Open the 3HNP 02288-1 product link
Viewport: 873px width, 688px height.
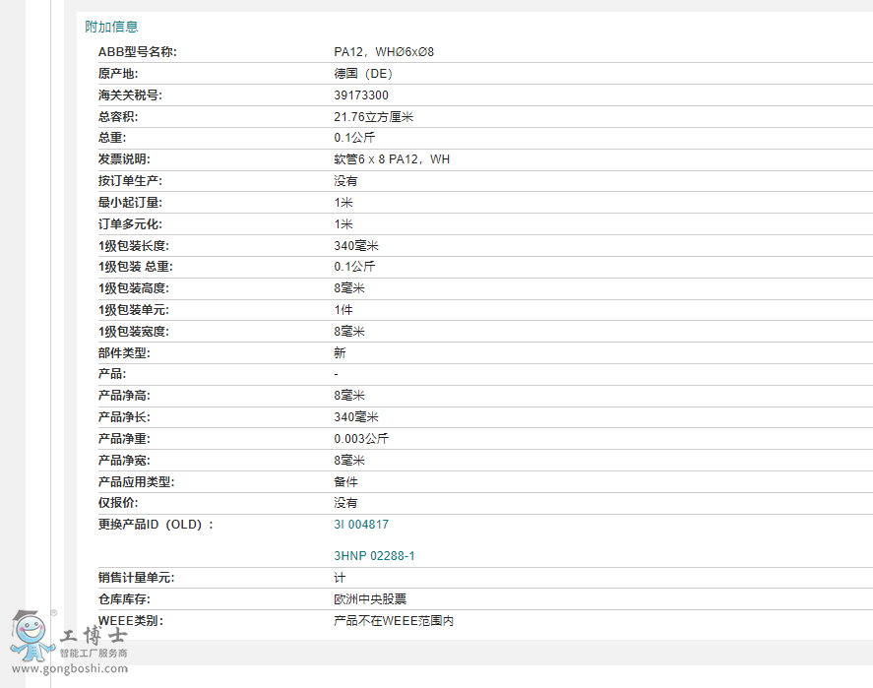click(x=374, y=555)
